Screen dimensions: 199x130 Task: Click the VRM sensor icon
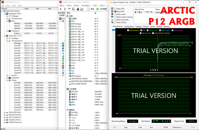click(x=70, y=68)
